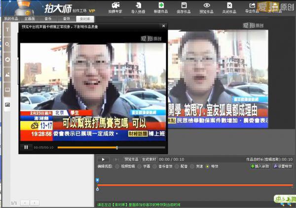Create new work with 新建作品 icon
Image resolution: width=296 pixels, height=208 pixels.
coord(161,8)
